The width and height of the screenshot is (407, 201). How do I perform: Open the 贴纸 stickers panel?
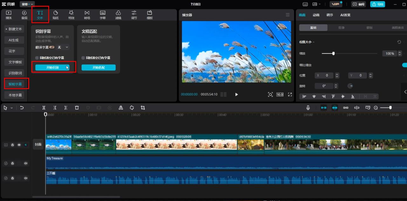55,15
